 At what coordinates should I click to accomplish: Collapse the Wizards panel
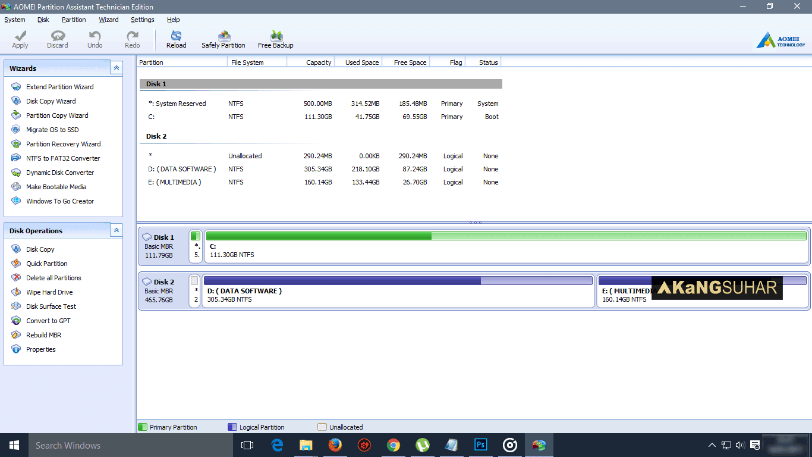(117, 68)
